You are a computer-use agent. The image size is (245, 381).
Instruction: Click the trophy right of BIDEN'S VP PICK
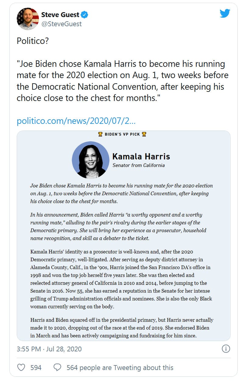144,134
